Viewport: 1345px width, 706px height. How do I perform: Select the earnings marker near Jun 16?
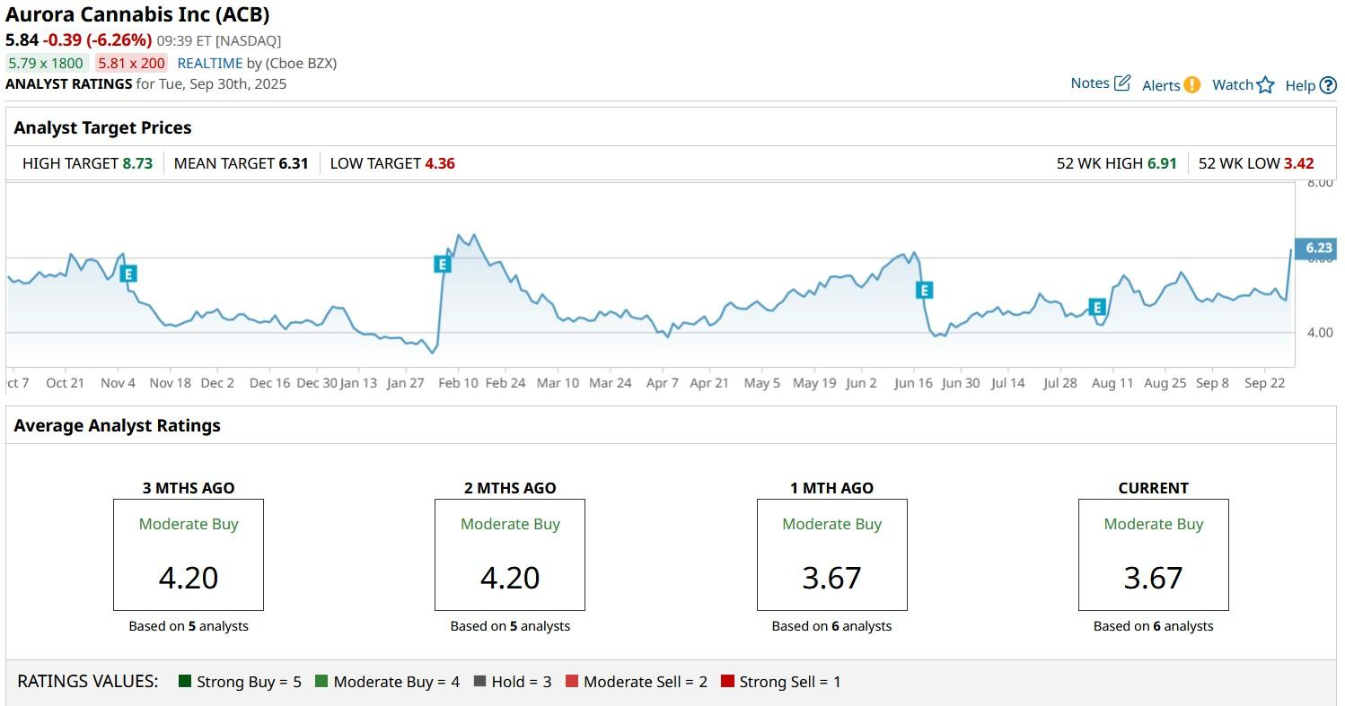(924, 290)
